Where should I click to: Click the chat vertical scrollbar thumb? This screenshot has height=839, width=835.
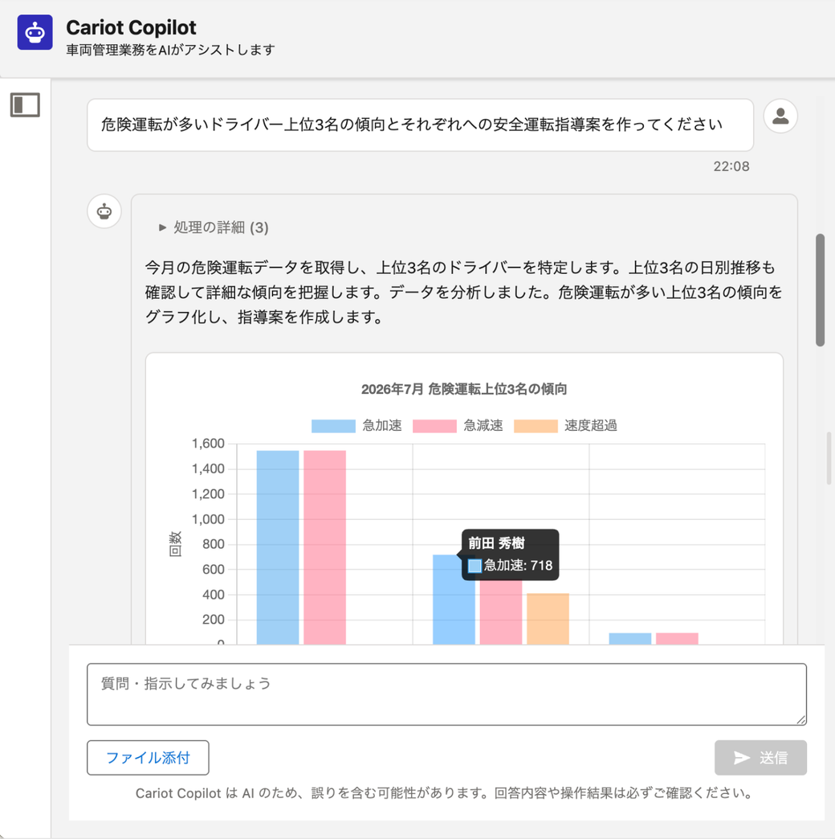(x=820, y=289)
